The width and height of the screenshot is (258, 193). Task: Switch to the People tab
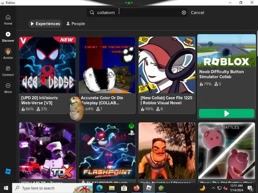(x=76, y=24)
